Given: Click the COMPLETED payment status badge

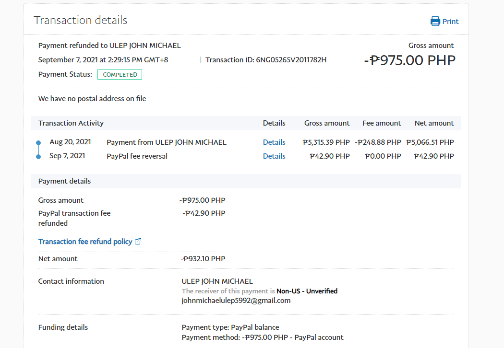Looking at the screenshot, I should coord(120,75).
